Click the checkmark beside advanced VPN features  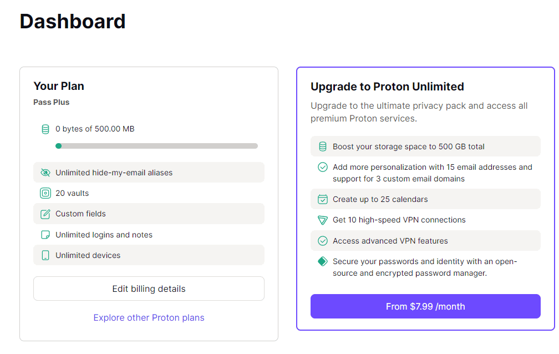pyautogui.click(x=322, y=241)
